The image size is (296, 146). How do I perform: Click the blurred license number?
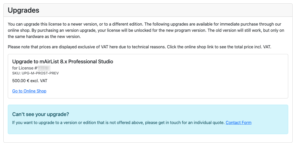[x=44, y=68]
